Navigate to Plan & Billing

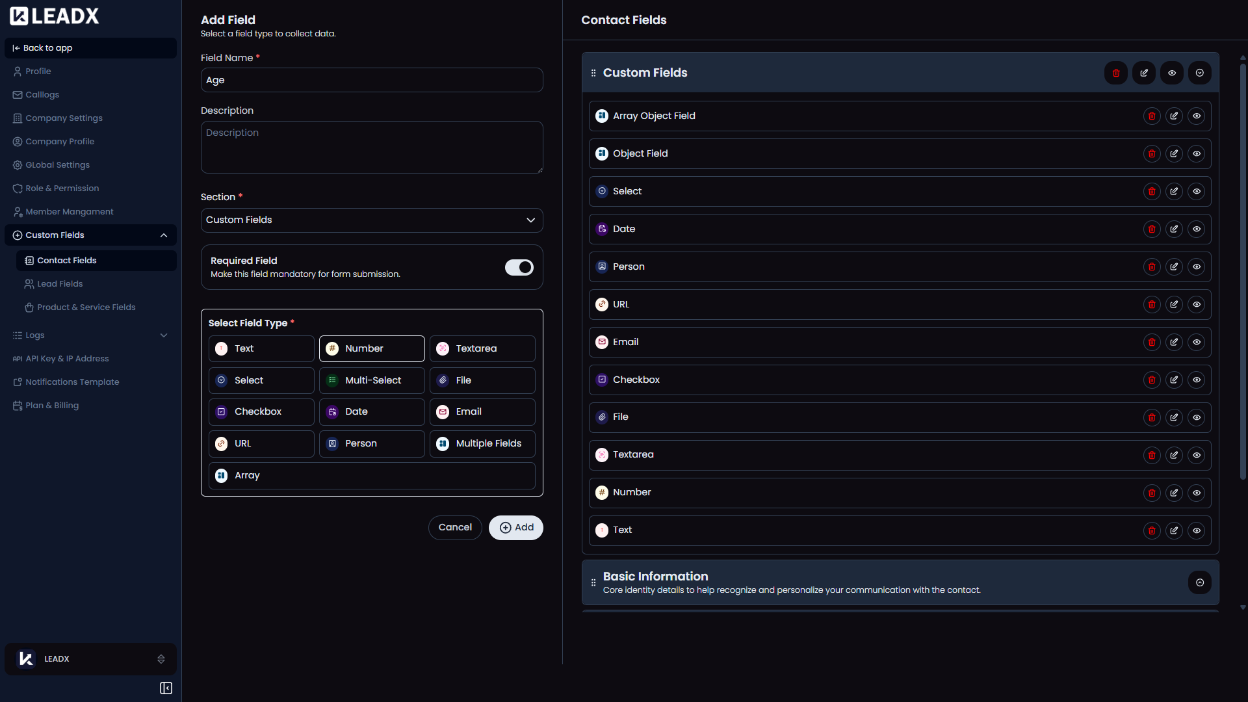(52, 405)
